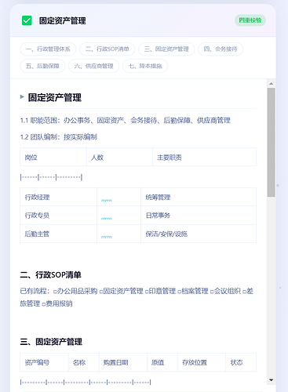The image size is (288, 392).
Task: Click the blank 人数 field for 后勤主管
Action: [118, 234]
